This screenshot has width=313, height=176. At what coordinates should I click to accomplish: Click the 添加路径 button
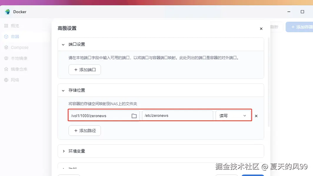(x=85, y=131)
